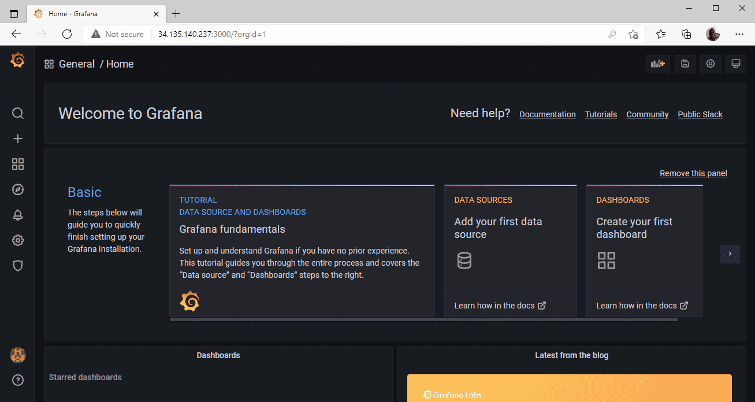Add page to favorites star icon
Viewport: 755px width, 402px height.
(x=634, y=34)
